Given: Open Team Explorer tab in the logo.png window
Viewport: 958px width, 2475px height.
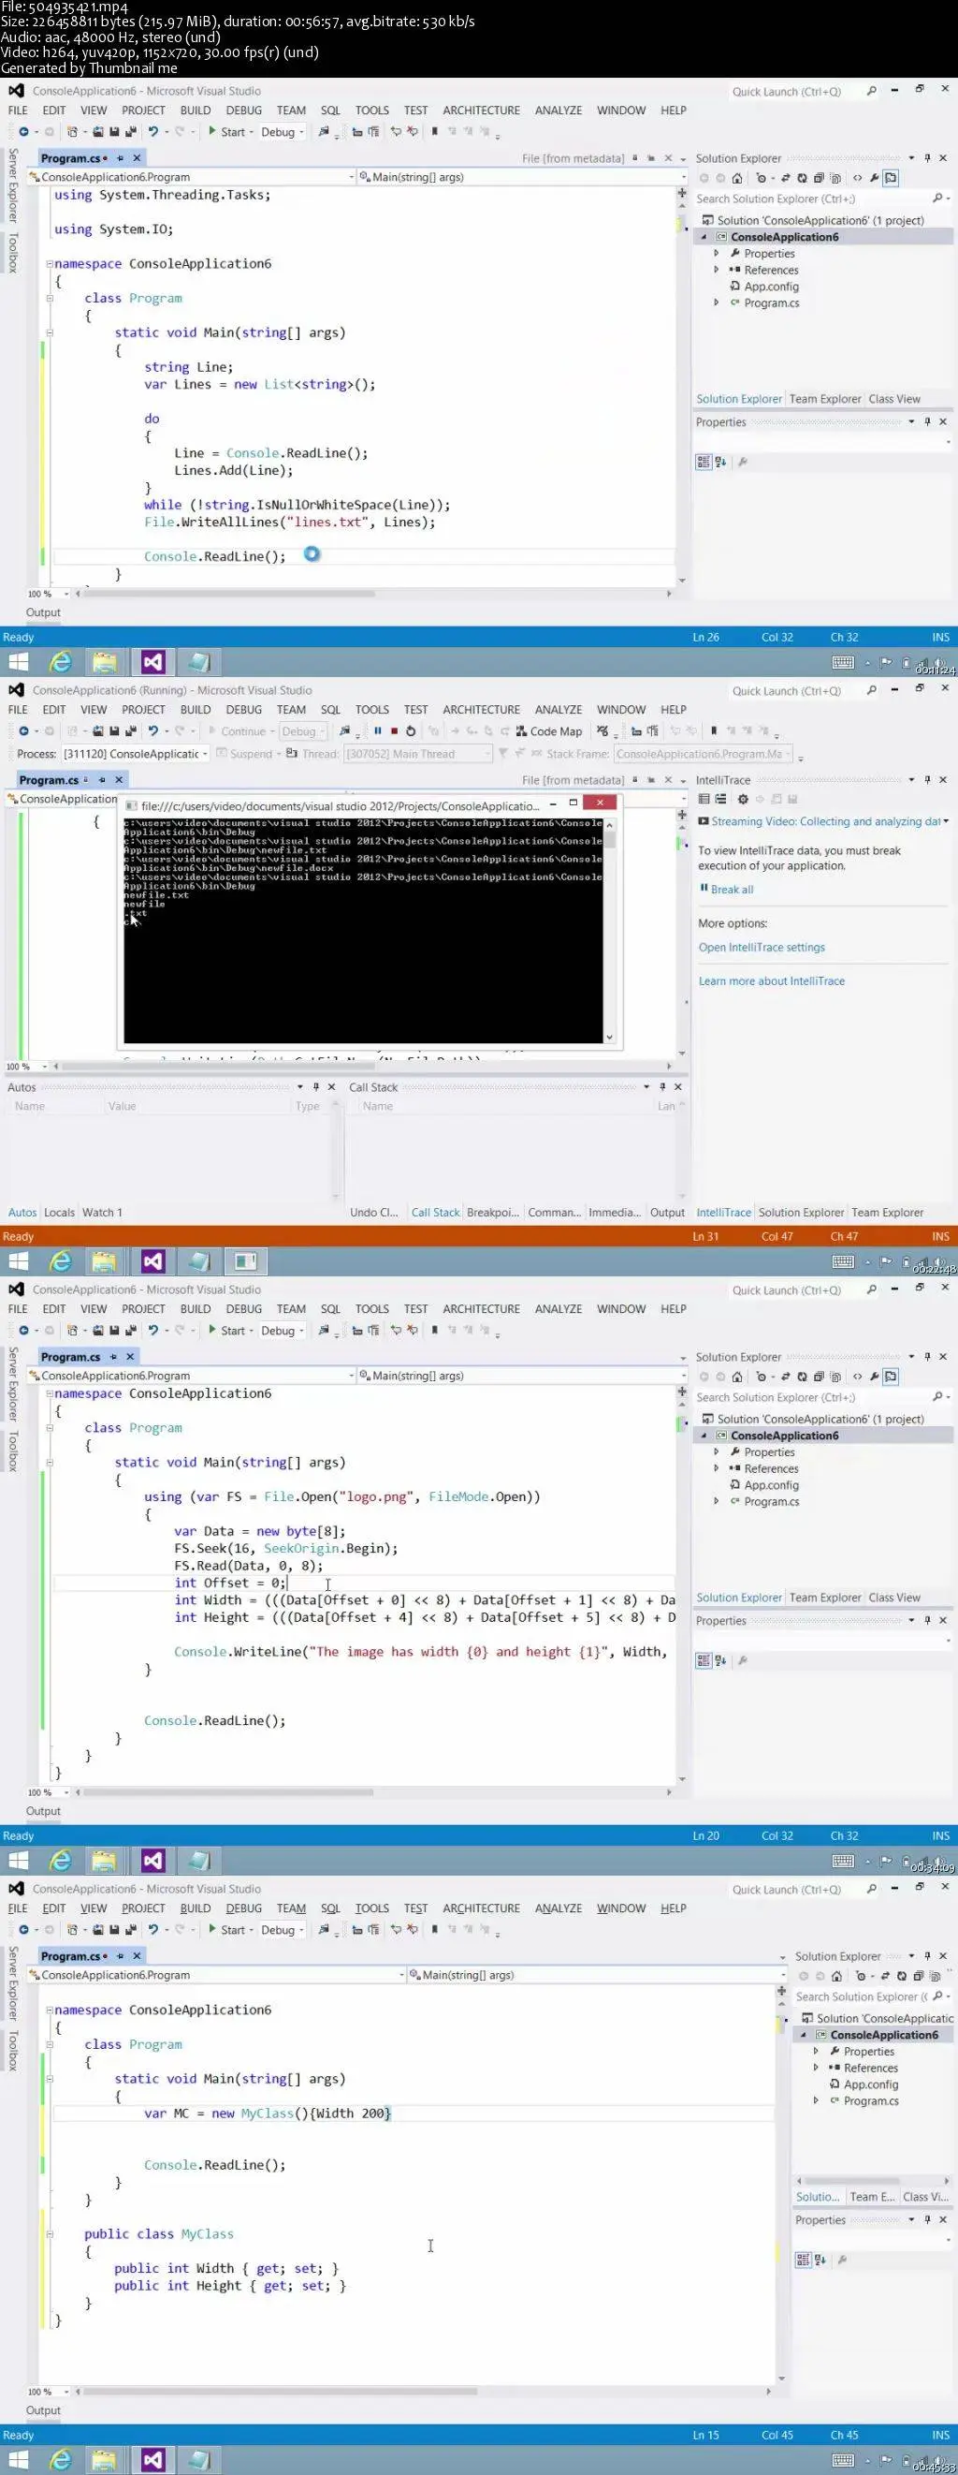Looking at the screenshot, I should click(x=824, y=1598).
